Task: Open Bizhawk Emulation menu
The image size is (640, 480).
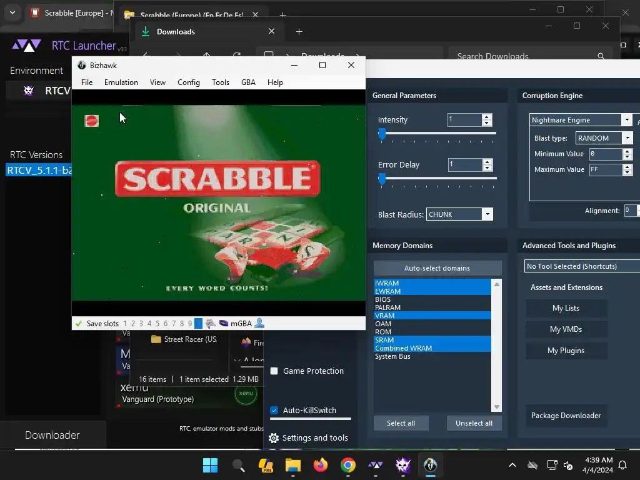Action: coord(121,82)
